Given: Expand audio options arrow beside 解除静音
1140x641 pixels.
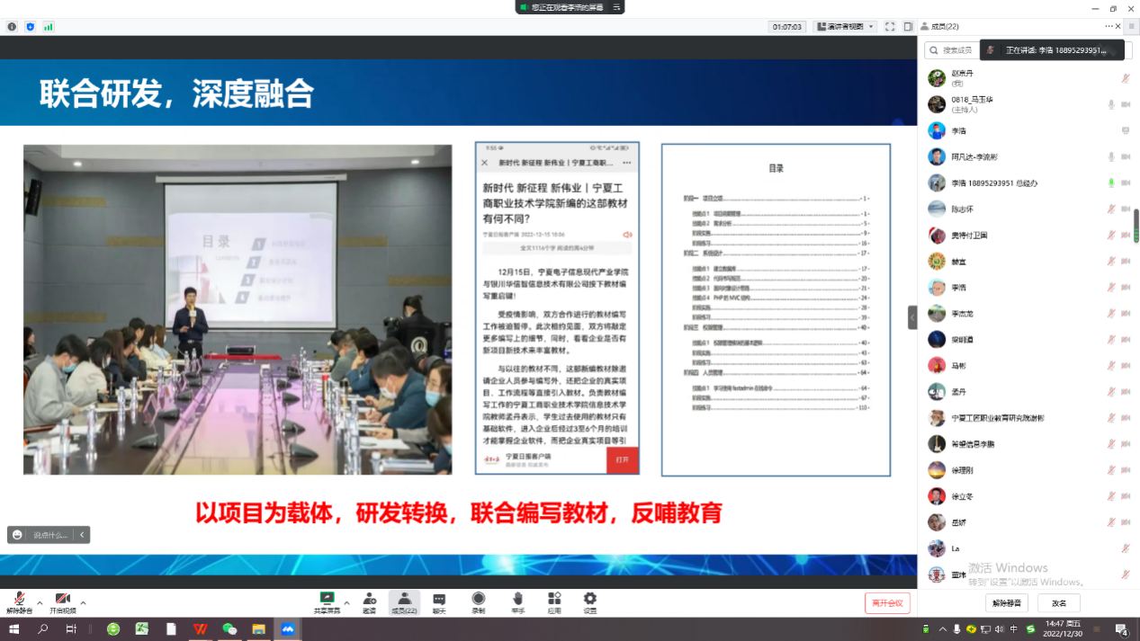Looking at the screenshot, I should 40,602.
